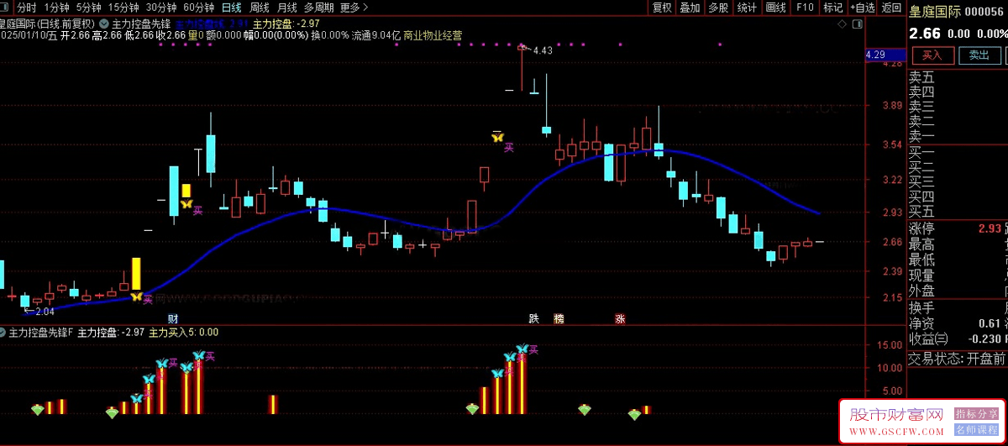Click the 涨 marker on the timeline
The height and width of the screenshot is (446, 1008).
[x=620, y=318]
